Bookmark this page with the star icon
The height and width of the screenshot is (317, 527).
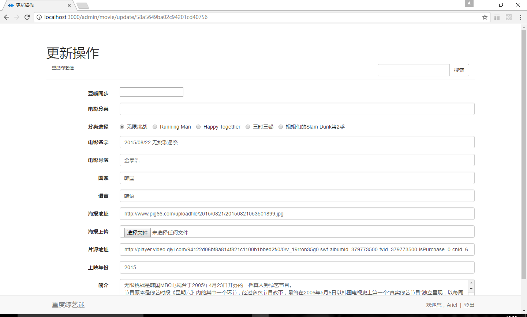tap(485, 17)
